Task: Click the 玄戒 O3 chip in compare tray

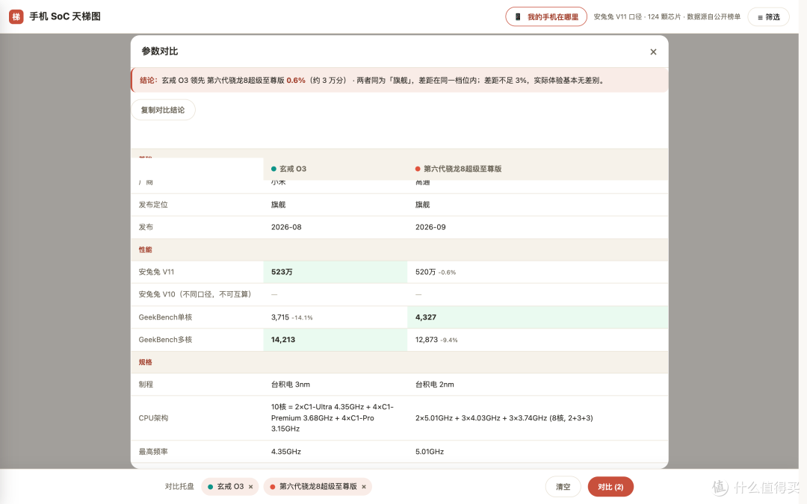Action: pyautogui.click(x=230, y=487)
